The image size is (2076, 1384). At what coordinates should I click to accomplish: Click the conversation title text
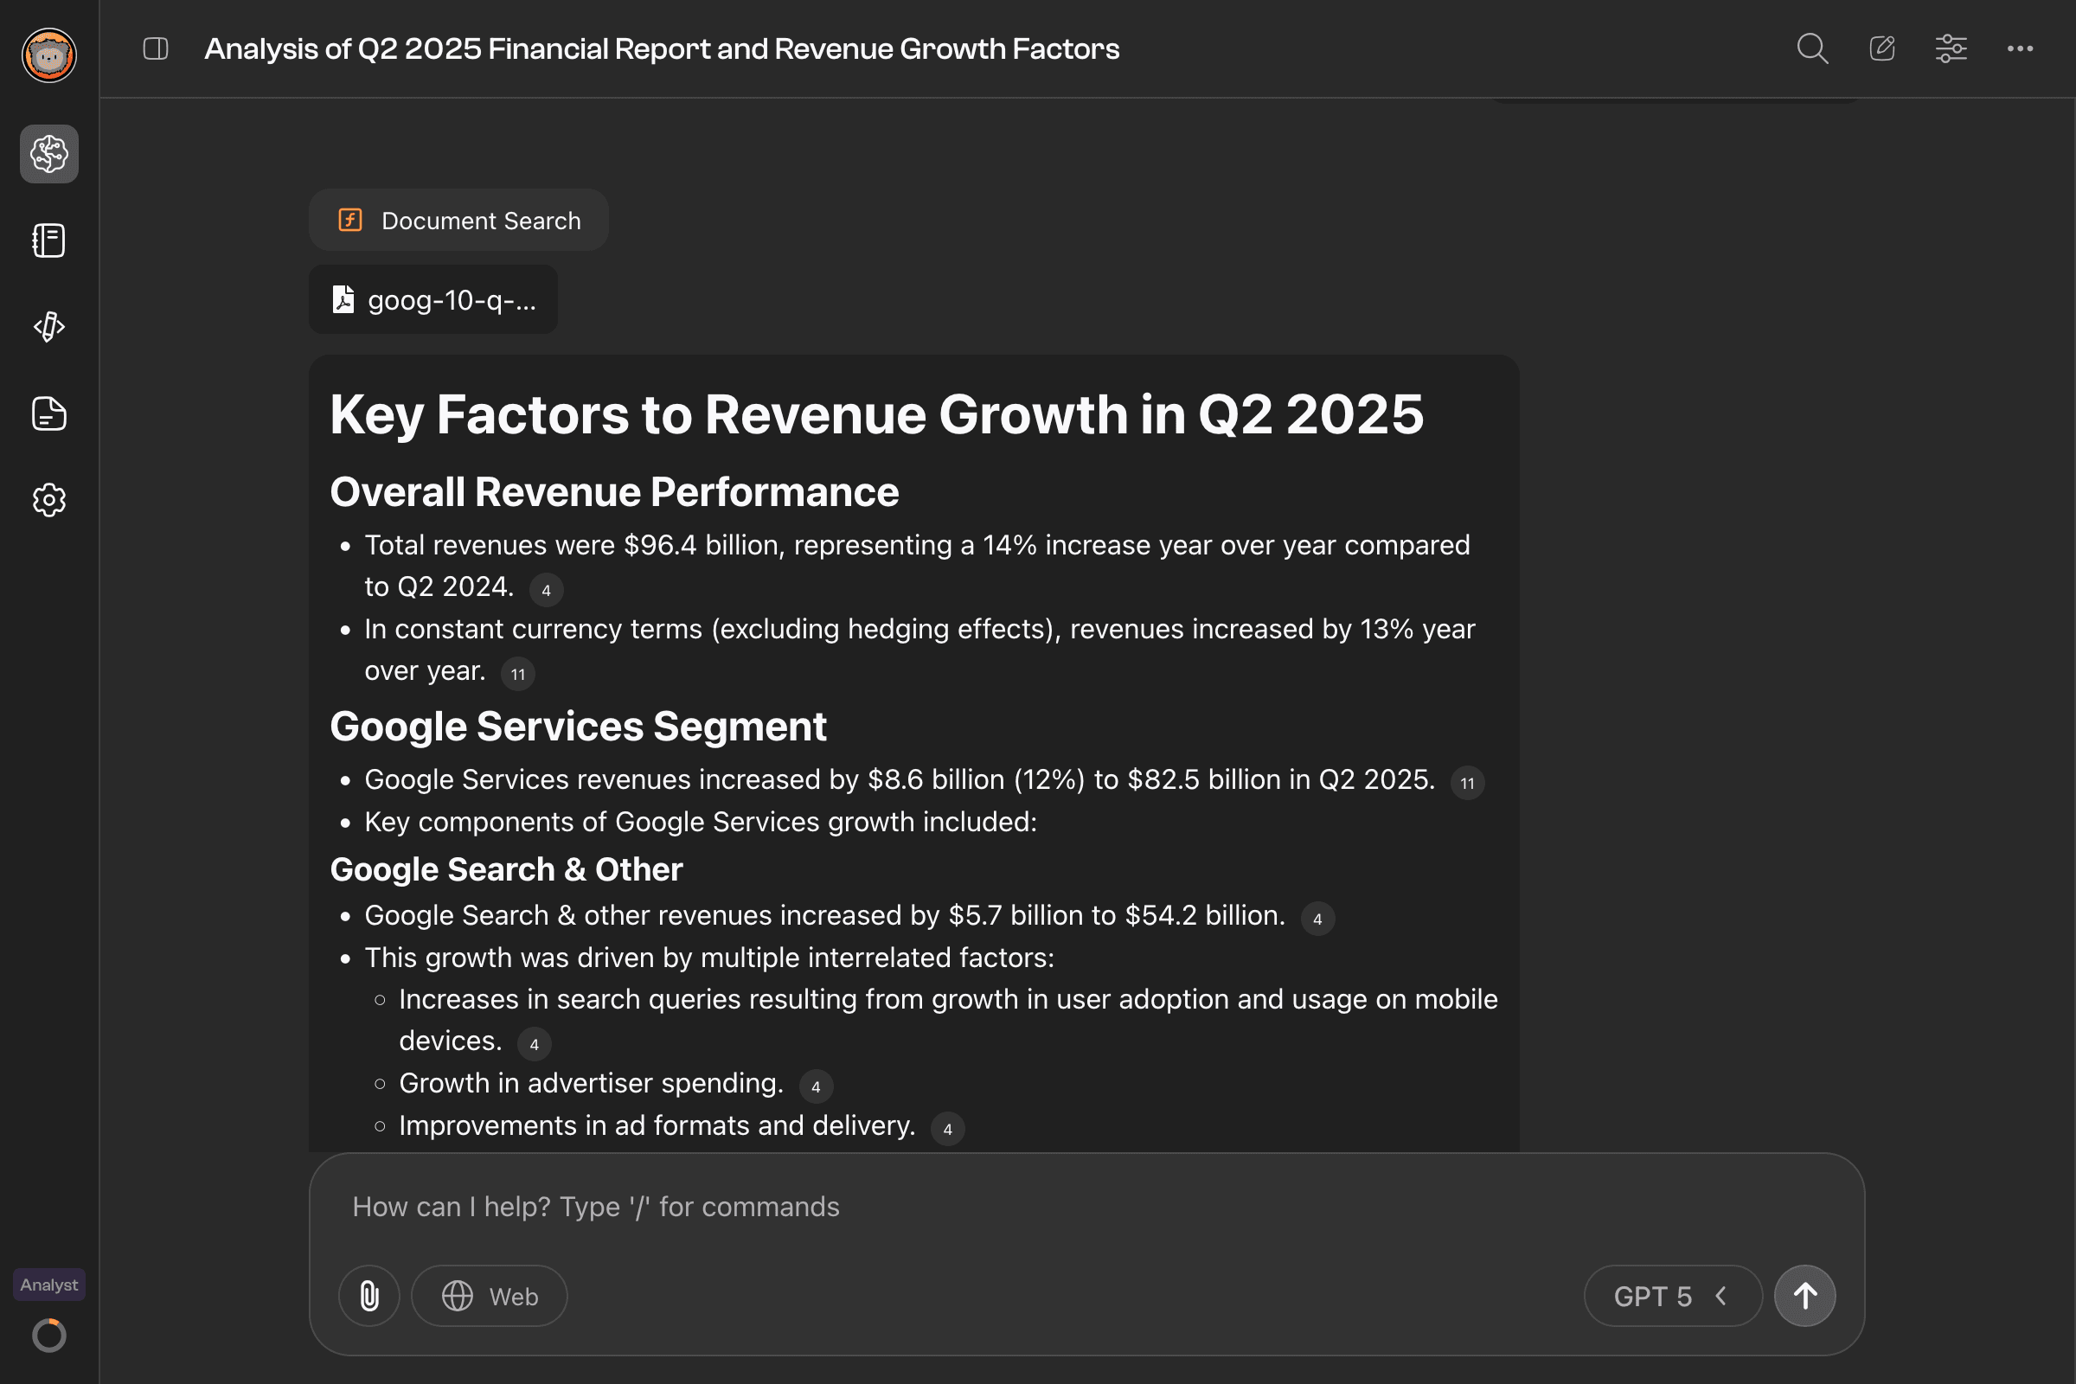(662, 48)
